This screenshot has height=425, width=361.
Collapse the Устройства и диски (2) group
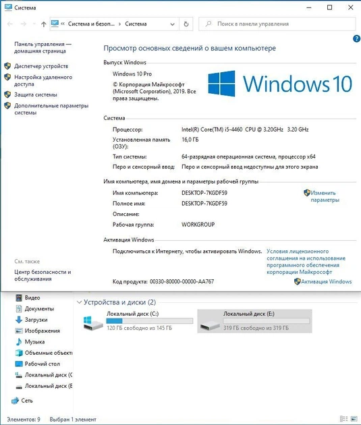[x=79, y=302]
